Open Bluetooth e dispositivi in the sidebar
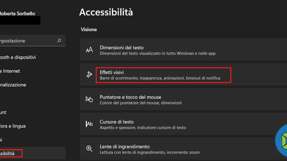The width and height of the screenshot is (287, 161). pos(18,57)
